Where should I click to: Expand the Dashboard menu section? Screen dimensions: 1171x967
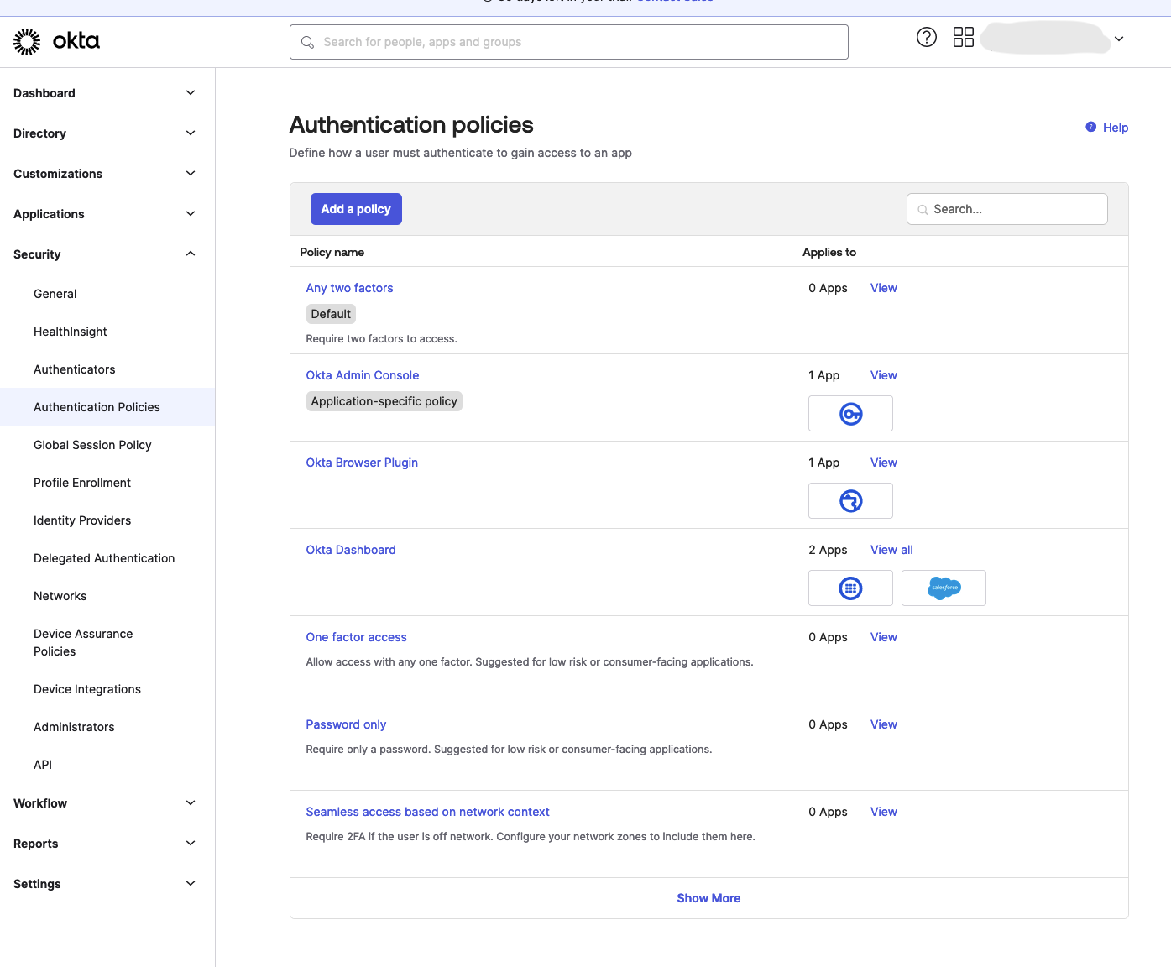click(x=191, y=93)
